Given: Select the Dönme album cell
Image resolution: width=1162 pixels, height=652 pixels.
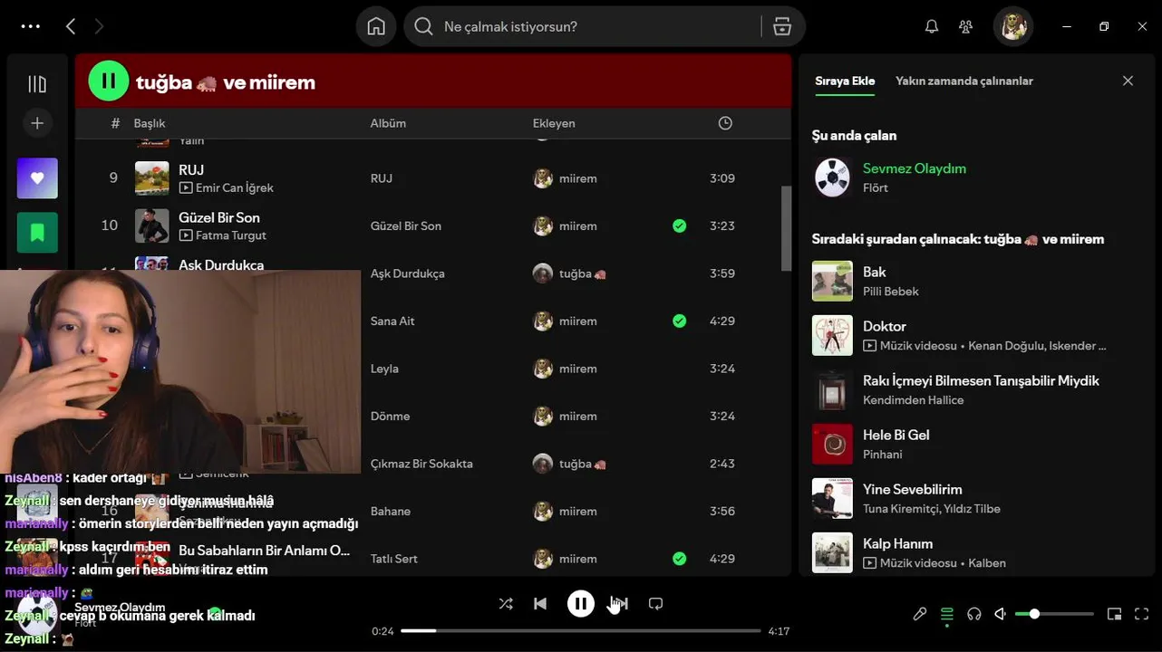Looking at the screenshot, I should pos(391,416).
